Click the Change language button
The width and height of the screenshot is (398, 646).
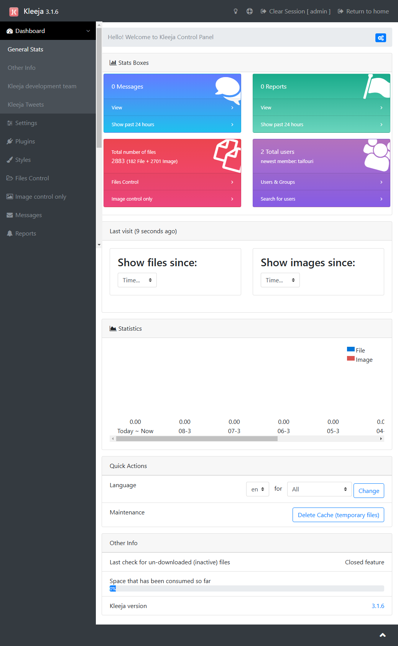pyautogui.click(x=369, y=491)
